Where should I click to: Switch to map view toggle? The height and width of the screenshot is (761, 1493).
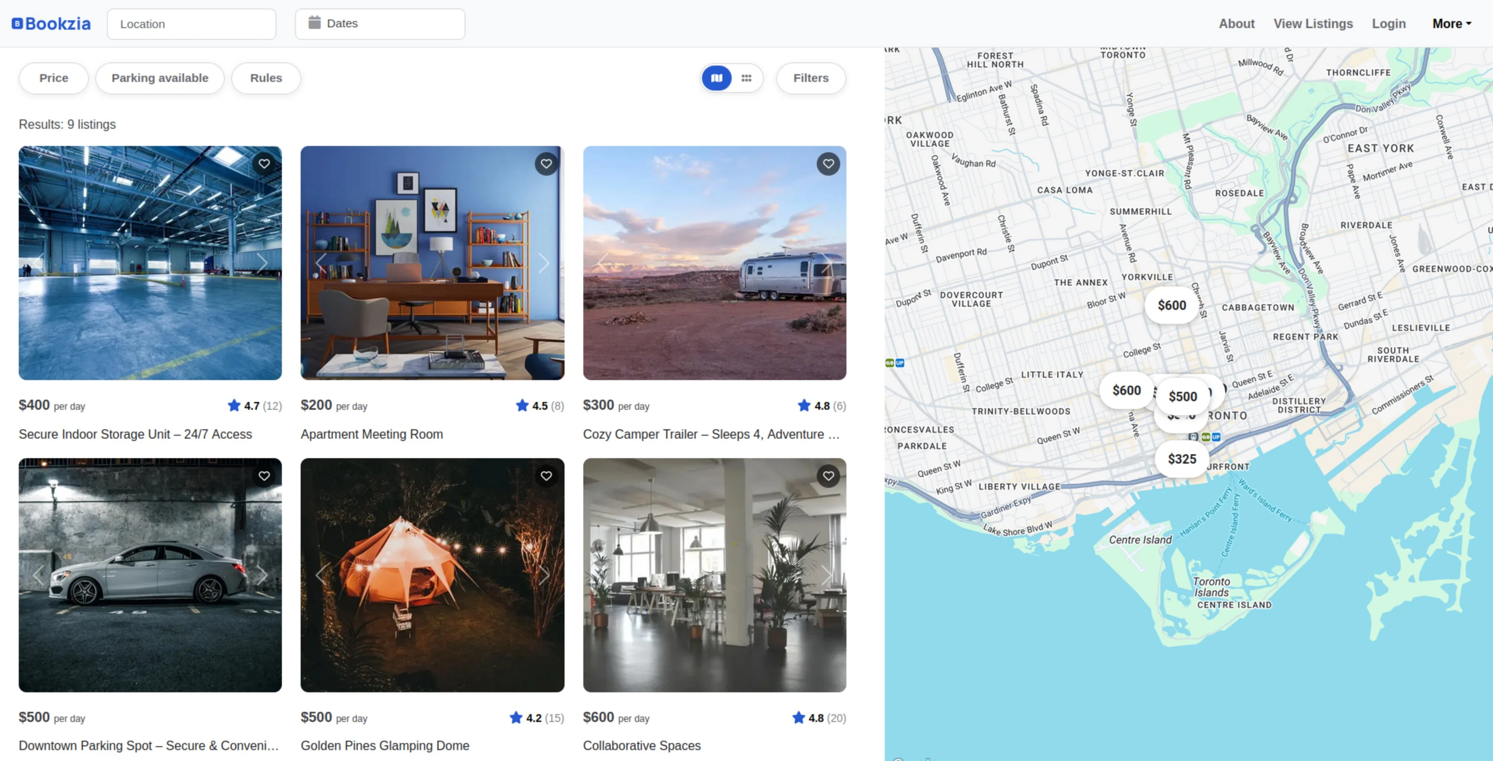point(716,78)
